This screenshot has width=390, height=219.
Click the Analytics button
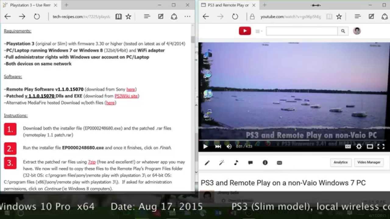coord(341,162)
